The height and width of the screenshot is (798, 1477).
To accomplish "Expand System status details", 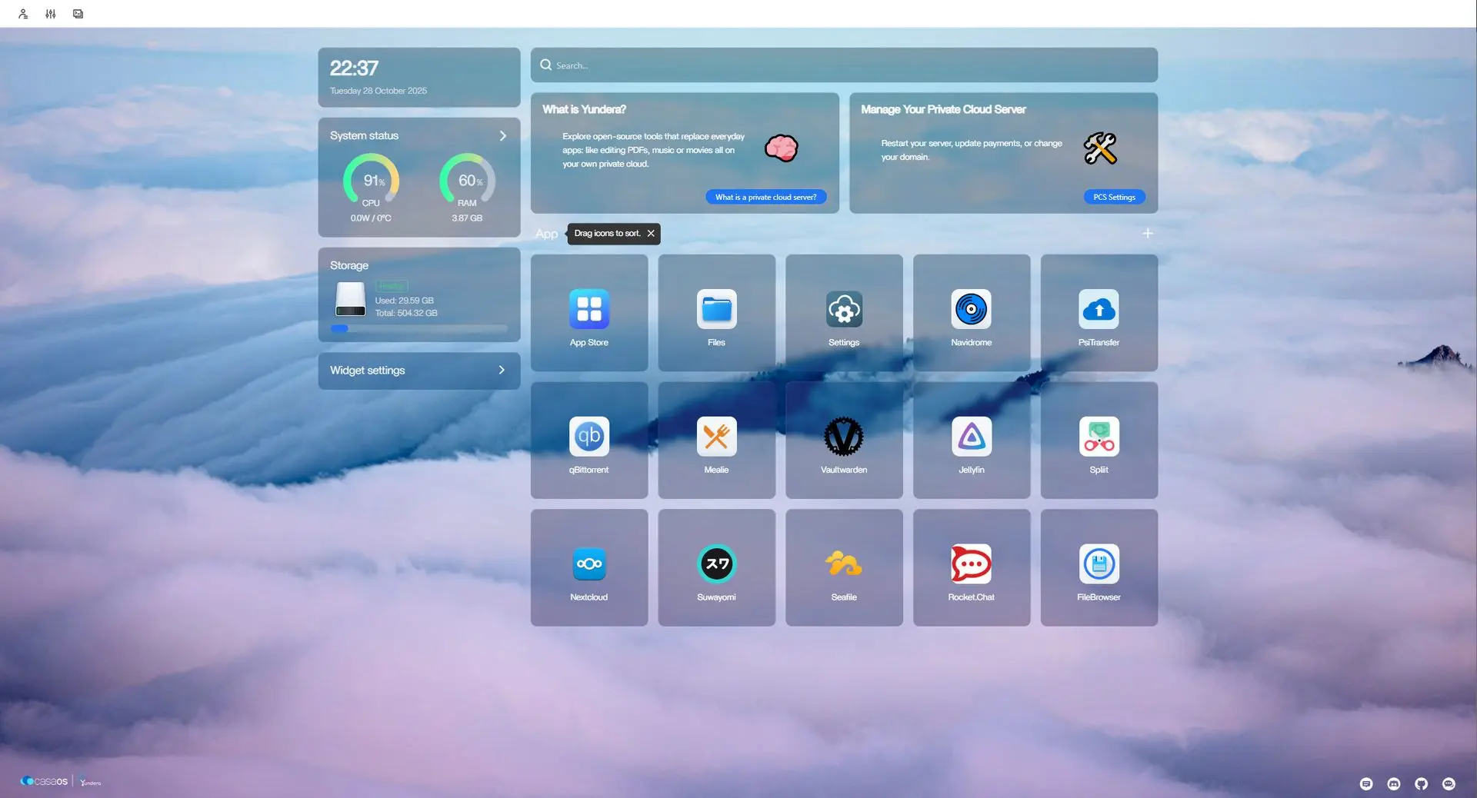I will point(502,136).
